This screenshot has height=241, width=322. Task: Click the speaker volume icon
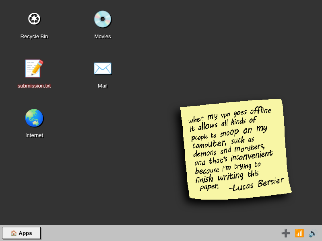coord(313,233)
